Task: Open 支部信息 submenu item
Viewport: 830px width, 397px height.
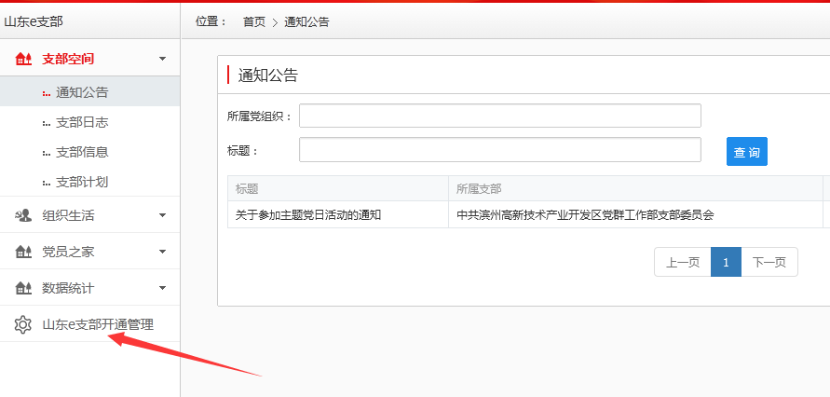Action: 82,152
